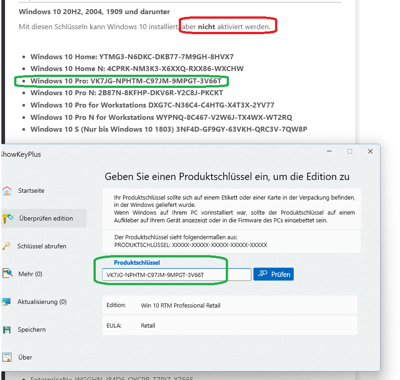Image resolution: width=400 pixels, height=380 pixels.
Task: Open the Mehr (0) section
Action: coord(30,274)
